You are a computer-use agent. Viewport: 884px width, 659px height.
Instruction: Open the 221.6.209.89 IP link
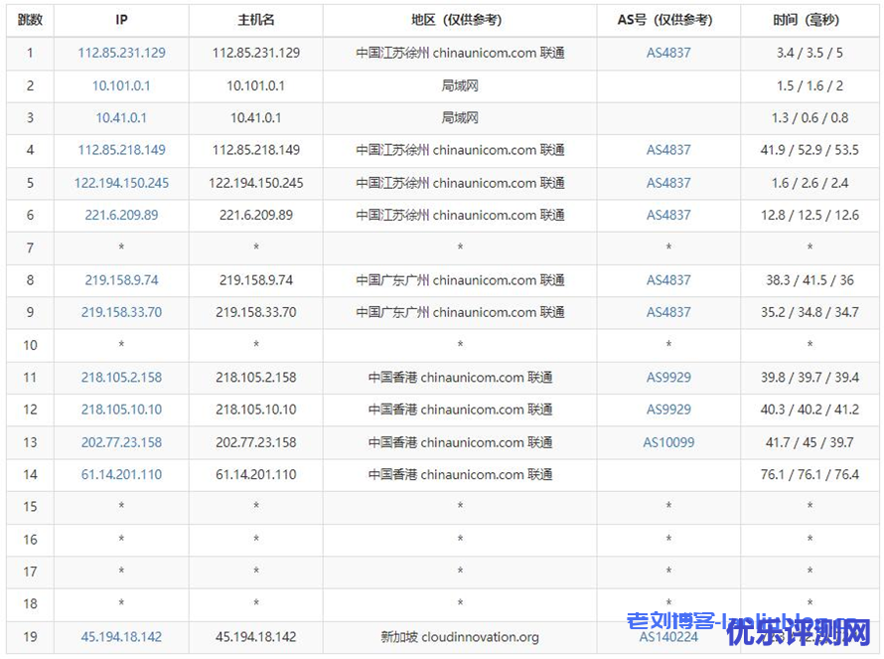pyautogui.click(x=121, y=216)
